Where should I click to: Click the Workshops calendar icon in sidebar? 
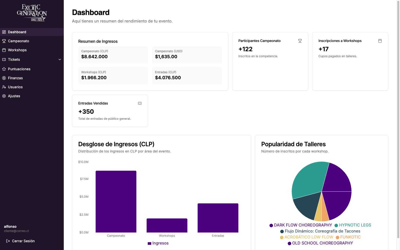pos(4,50)
